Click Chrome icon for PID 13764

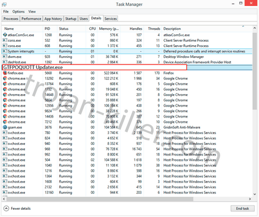[5, 84]
